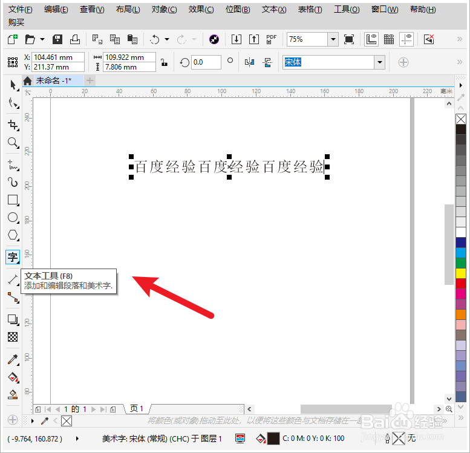
Task: Open the 帮助(H) menu
Action: [x=423, y=10]
